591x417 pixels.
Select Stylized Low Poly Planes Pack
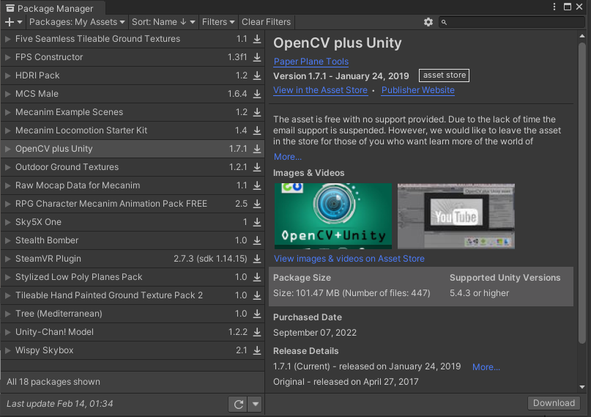click(x=133, y=277)
